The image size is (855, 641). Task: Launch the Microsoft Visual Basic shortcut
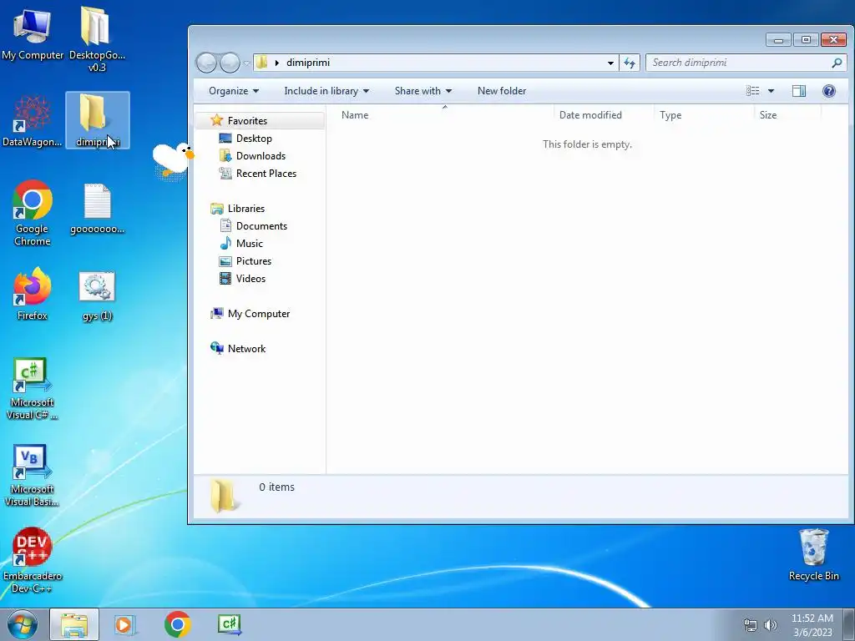pyautogui.click(x=33, y=475)
